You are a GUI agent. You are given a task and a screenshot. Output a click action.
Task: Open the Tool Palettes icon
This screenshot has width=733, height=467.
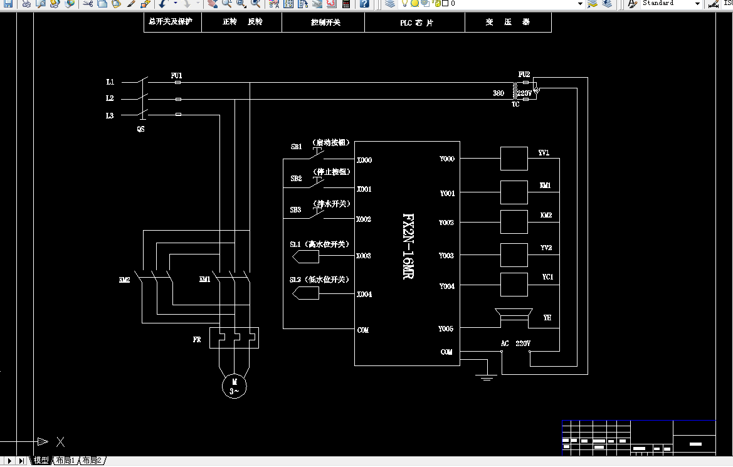(x=303, y=4)
